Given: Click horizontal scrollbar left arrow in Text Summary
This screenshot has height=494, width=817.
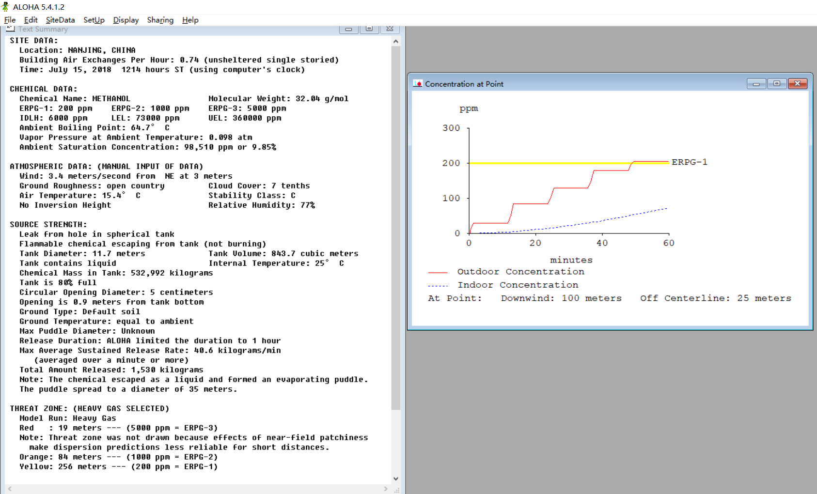Looking at the screenshot, I should [10, 489].
